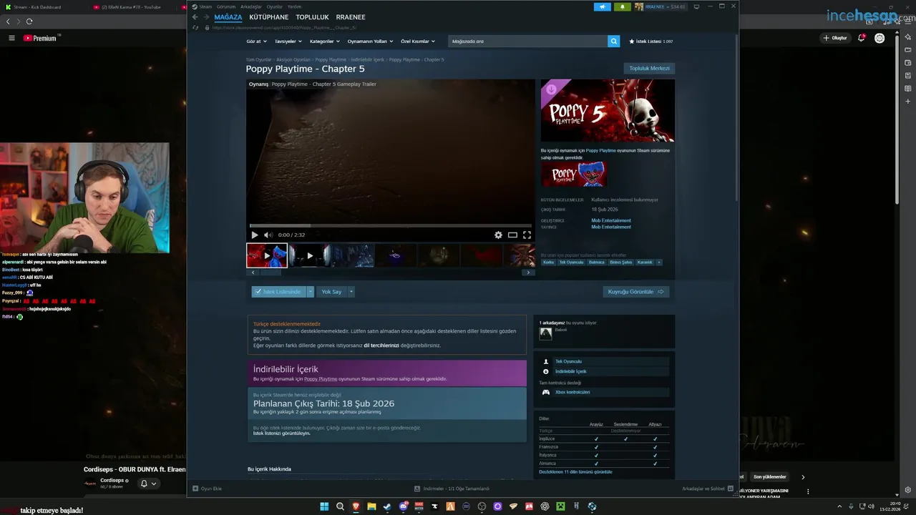Open dil tercihlerinizi link

(381, 345)
